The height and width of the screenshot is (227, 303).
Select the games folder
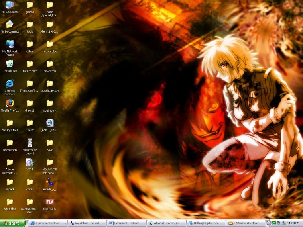30,7
